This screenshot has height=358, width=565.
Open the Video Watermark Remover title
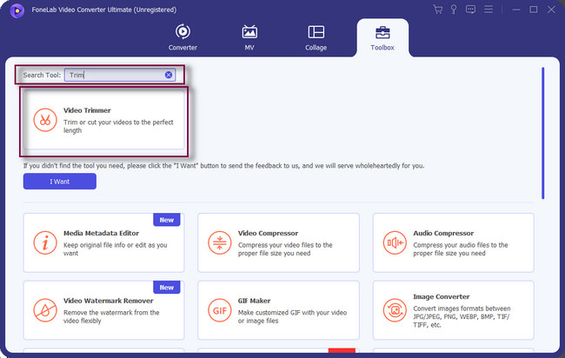(109, 301)
